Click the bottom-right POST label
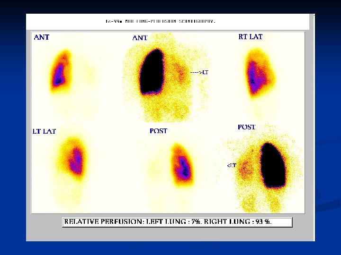 (246, 127)
